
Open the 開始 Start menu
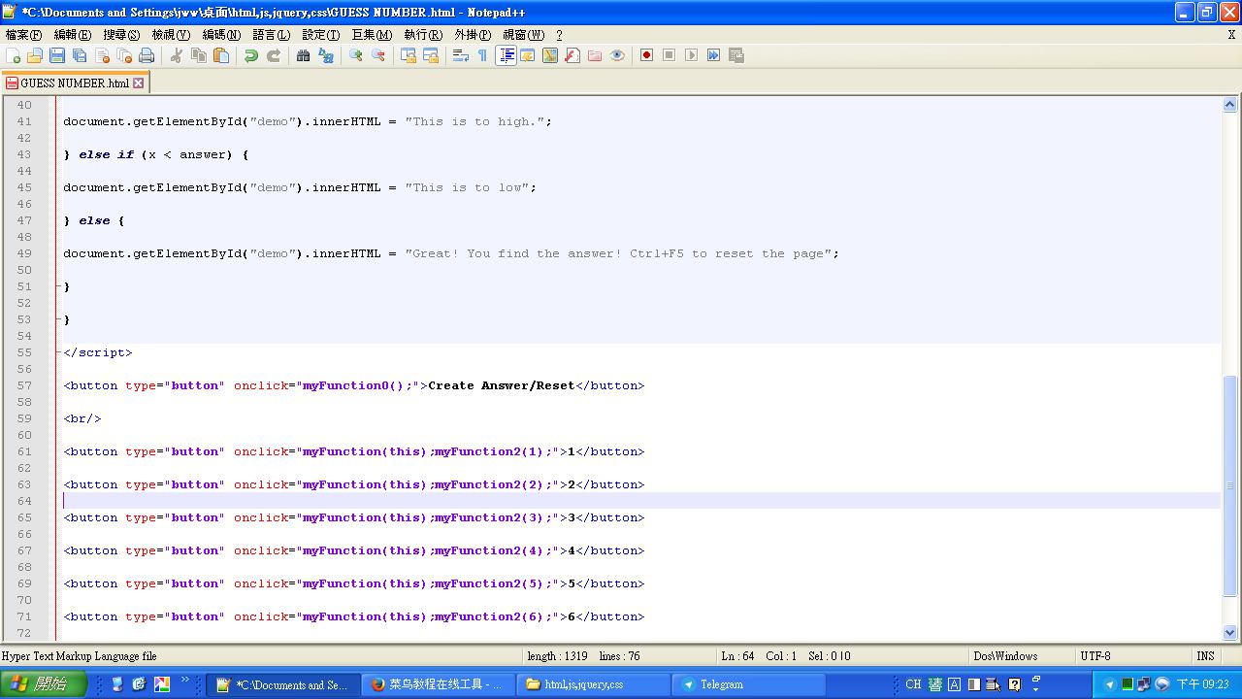tap(44, 684)
